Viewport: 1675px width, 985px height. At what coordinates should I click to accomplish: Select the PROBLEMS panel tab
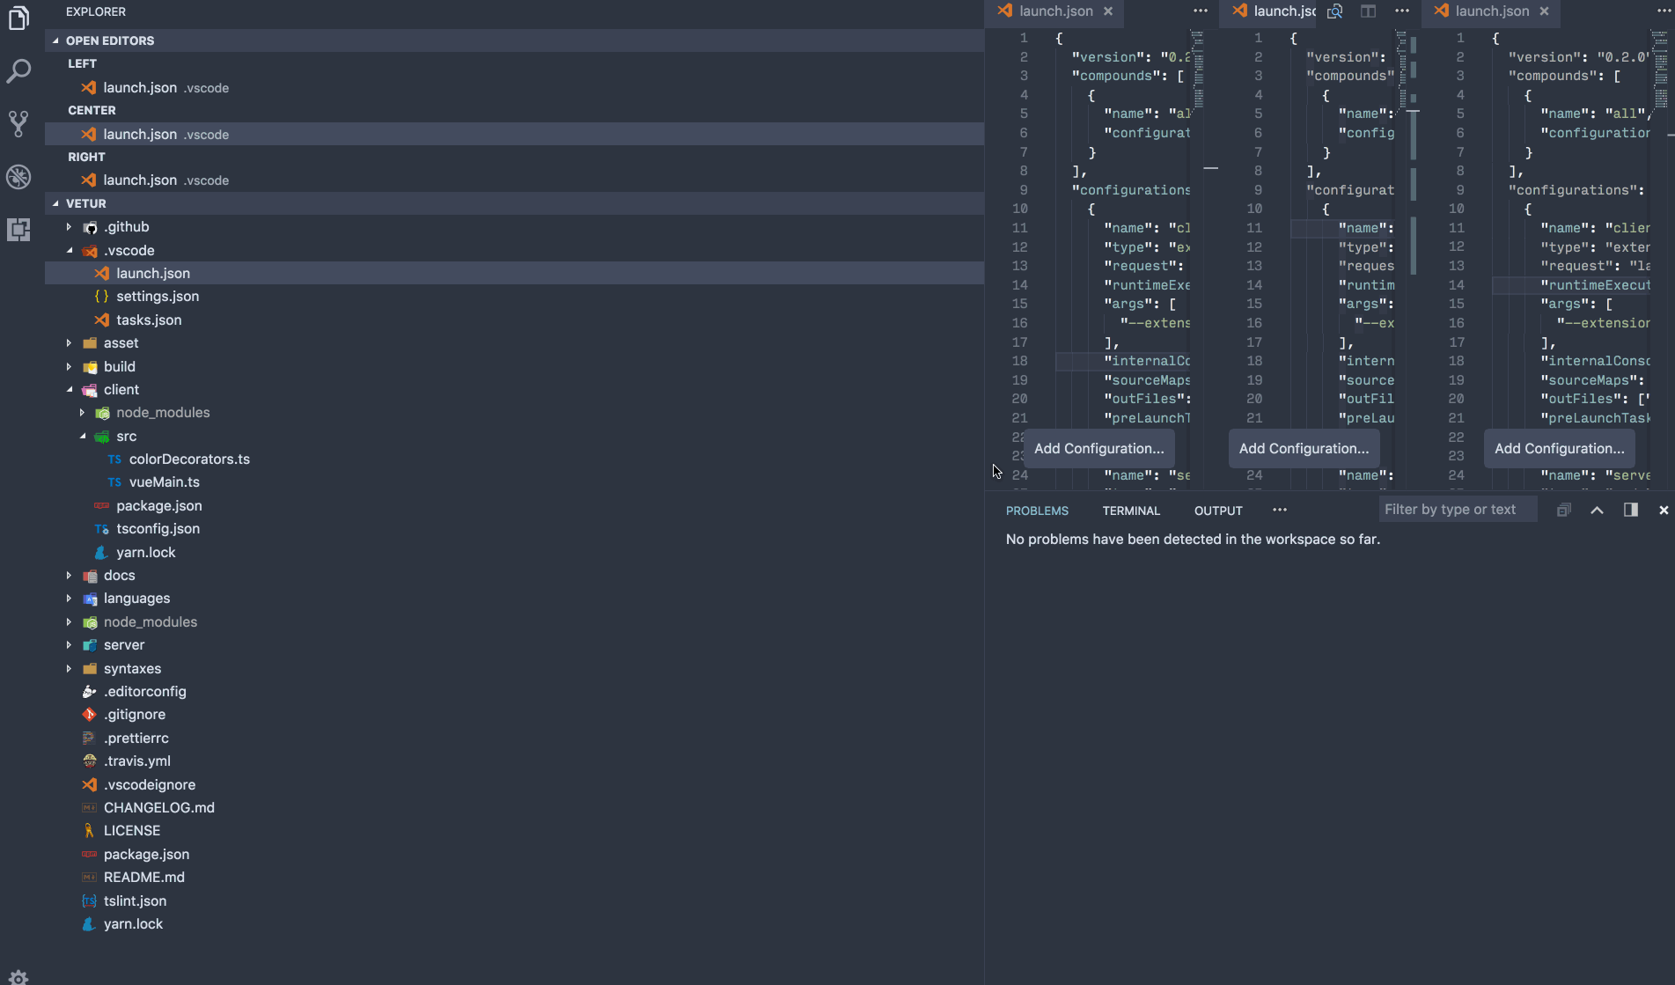point(1037,511)
